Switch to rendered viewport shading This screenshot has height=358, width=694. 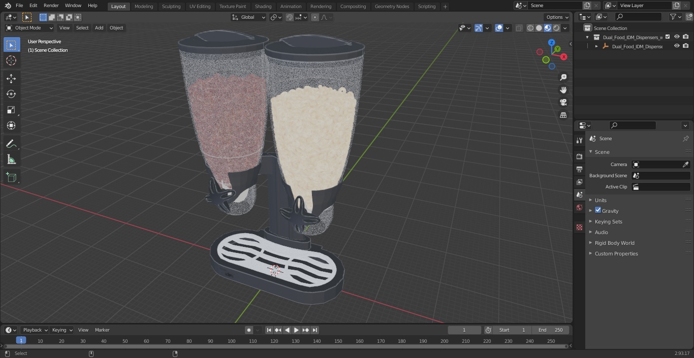(556, 28)
